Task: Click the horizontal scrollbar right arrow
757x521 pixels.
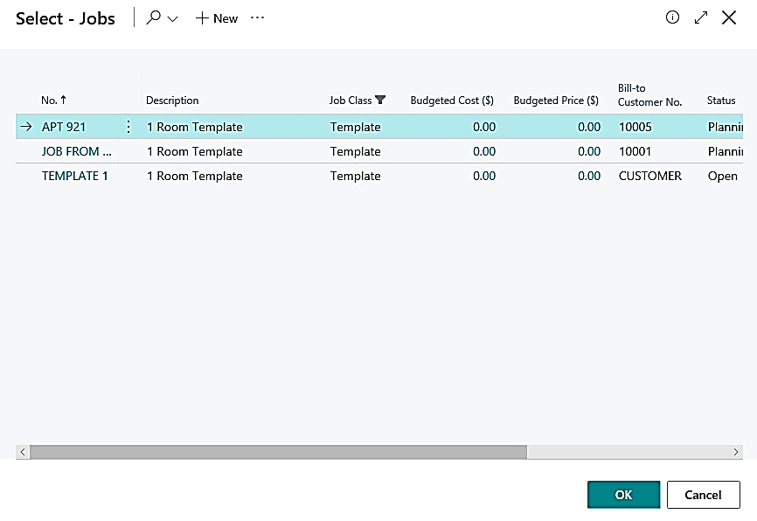Action: [736, 452]
